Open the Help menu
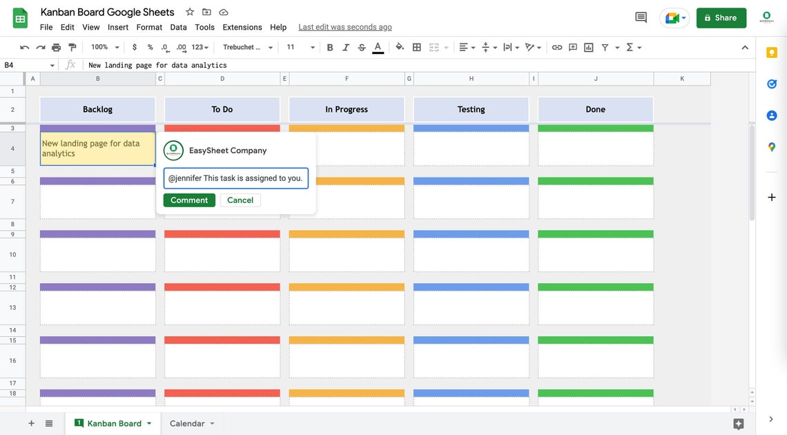The image size is (787, 435). pyautogui.click(x=278, y=27)
